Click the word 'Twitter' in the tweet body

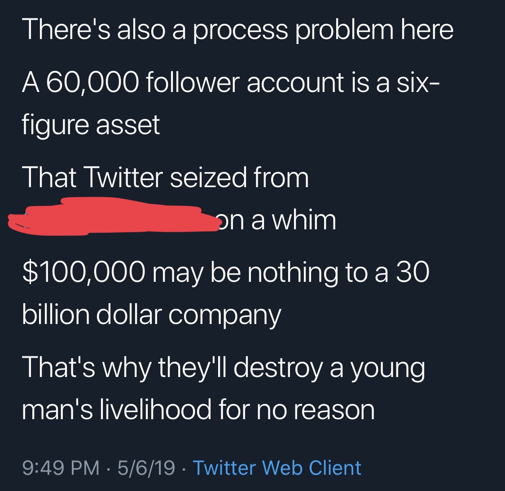(x=124, y=177)
